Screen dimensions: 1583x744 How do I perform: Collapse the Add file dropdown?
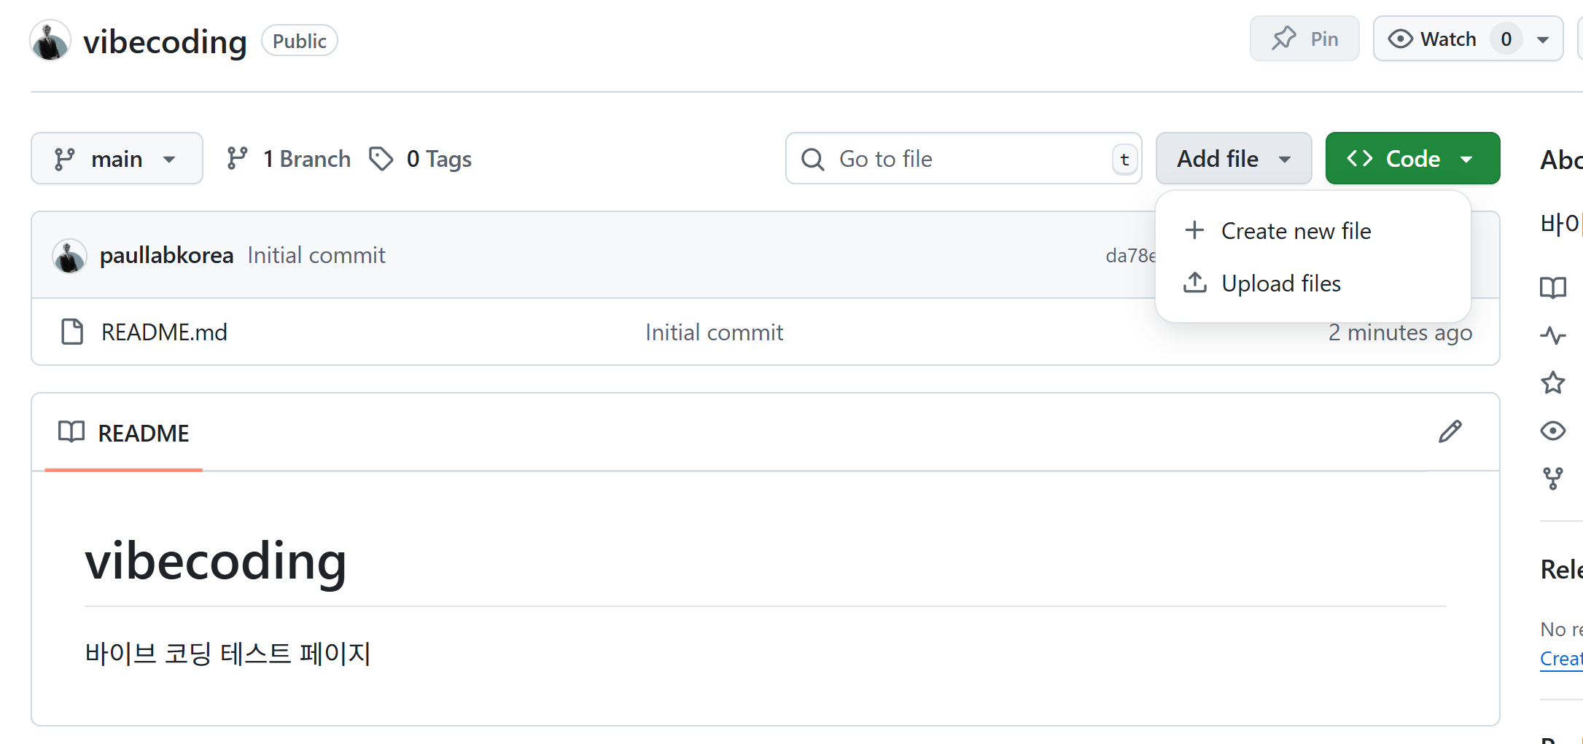pyautogui.click(x=1233, y=159)
